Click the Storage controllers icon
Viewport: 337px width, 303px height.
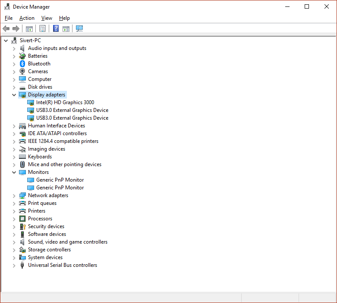(x=22, y=250)
